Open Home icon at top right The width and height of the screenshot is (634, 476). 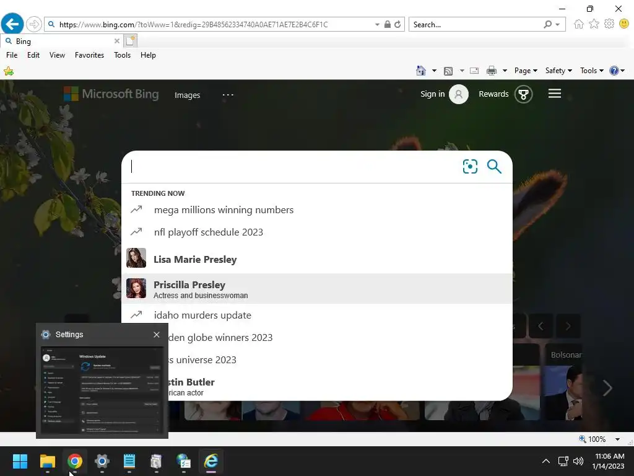[579, 24]
